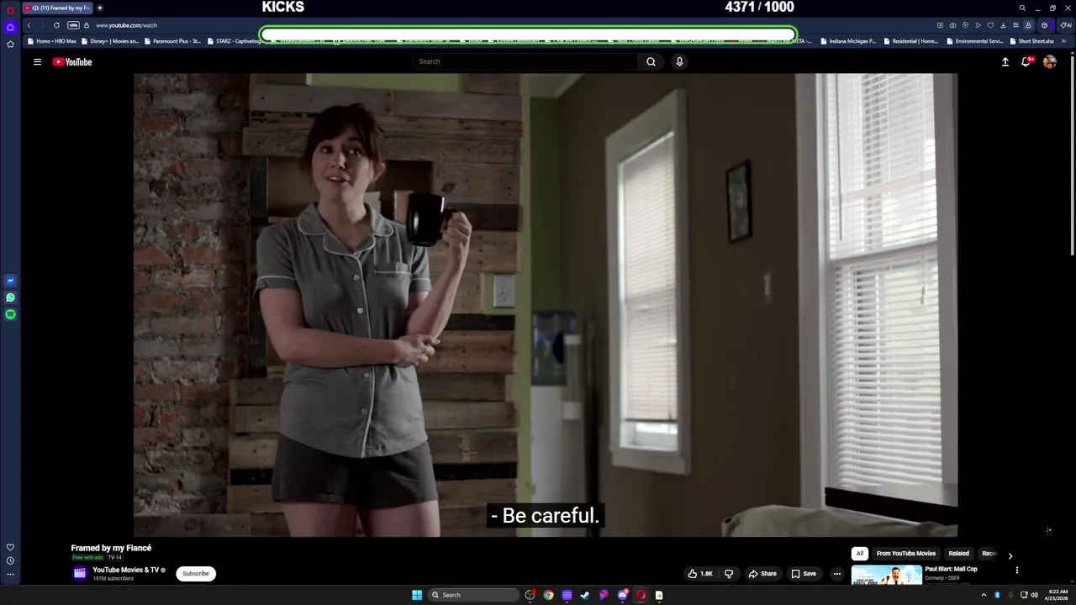Open Disney+ Movies bookmark
The width and height of the screenshot is (1076, 605).
110,41
